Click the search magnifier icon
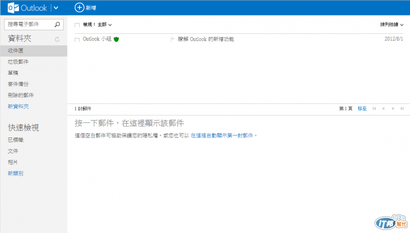The image size is (410, 233). (57, 24)
